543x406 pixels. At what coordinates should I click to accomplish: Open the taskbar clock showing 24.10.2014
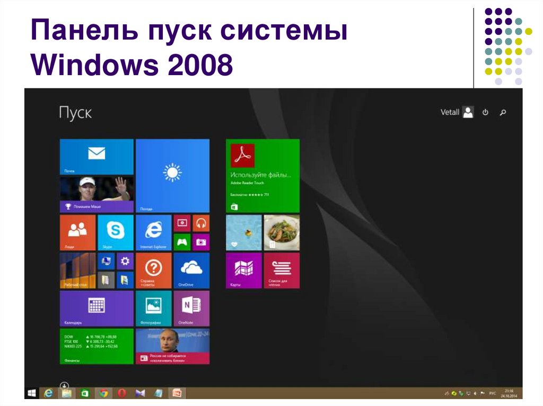click(x=509, y=393)
